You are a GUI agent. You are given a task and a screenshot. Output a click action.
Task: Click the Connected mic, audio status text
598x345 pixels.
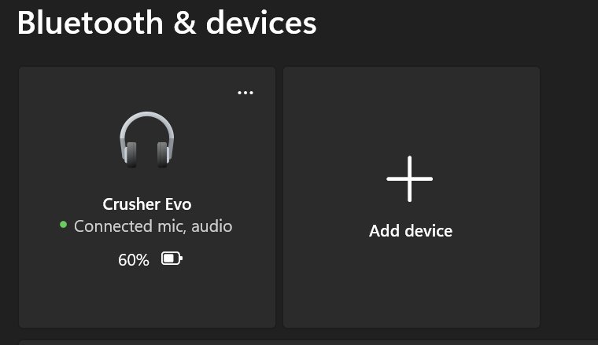(153, 226)
